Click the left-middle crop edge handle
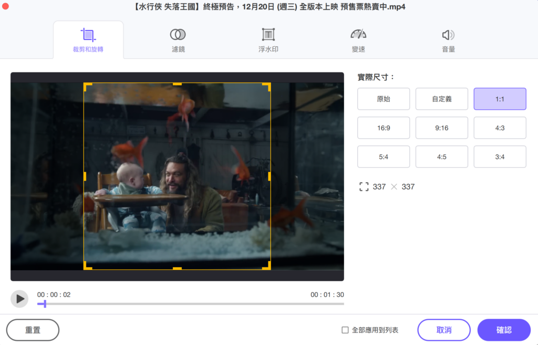 point(85,176)
